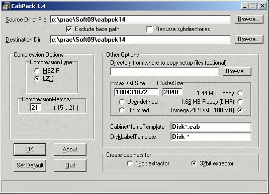269x194 pixels.
Task: Close the CabPack window
Action: pos(262,6)
